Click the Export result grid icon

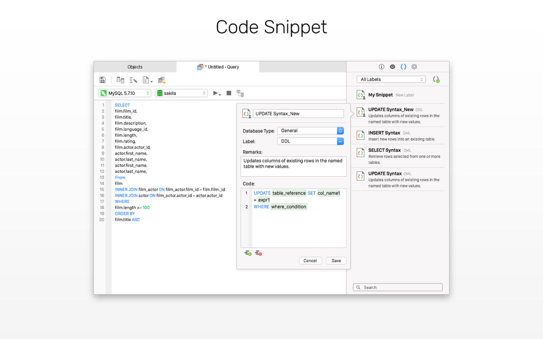point(162,80)
